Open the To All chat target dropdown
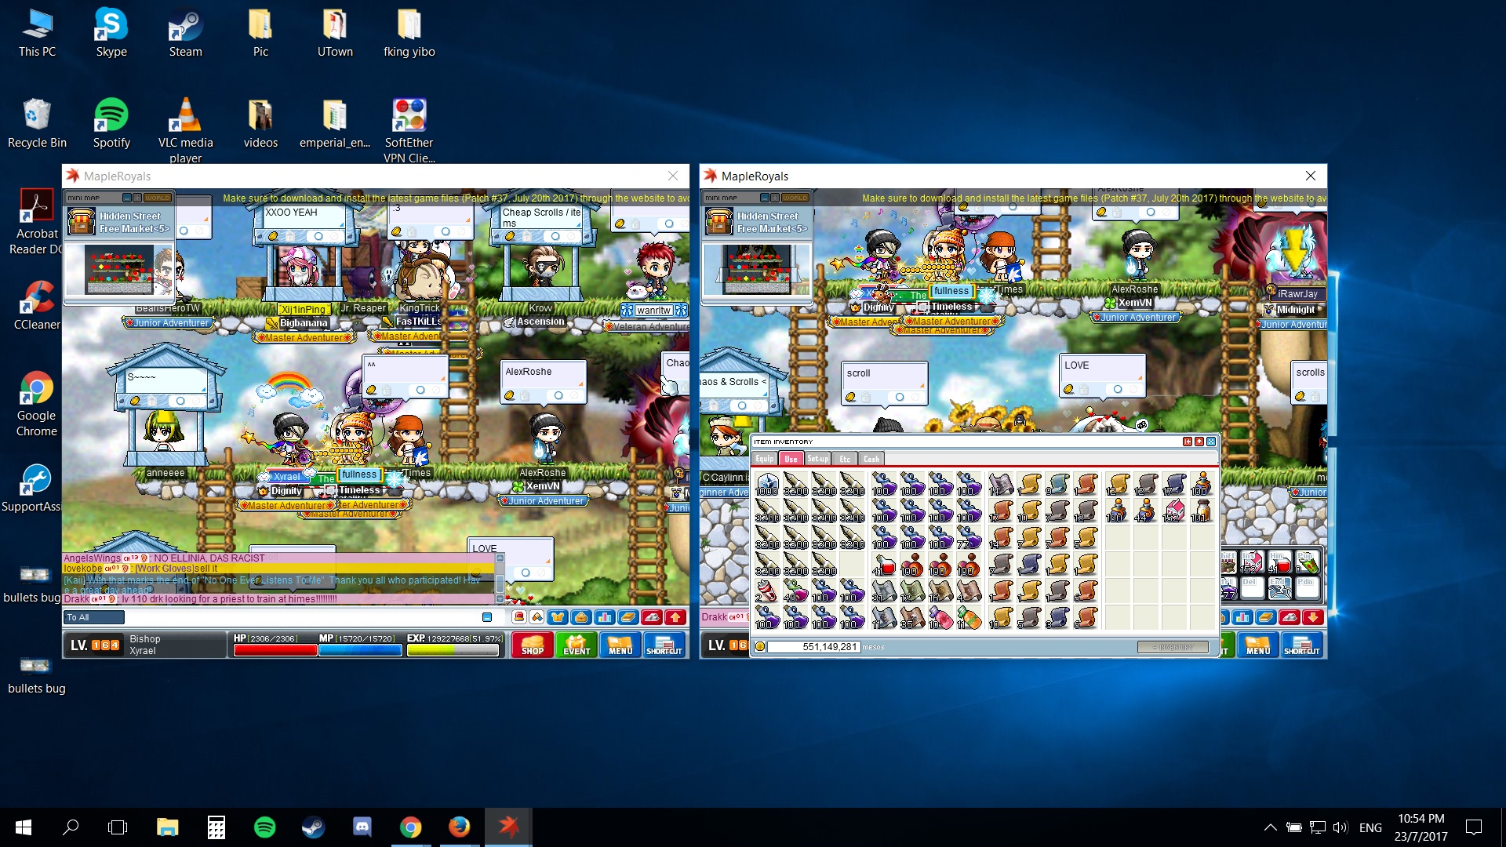1506x847 pixels. pos(93,617)
